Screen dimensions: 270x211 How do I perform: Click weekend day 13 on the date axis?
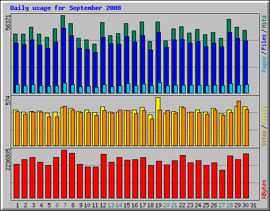[x=111, y=205]
